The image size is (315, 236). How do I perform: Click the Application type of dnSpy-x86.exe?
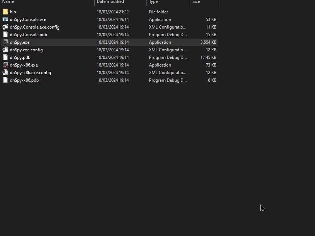tap(160, 65)
